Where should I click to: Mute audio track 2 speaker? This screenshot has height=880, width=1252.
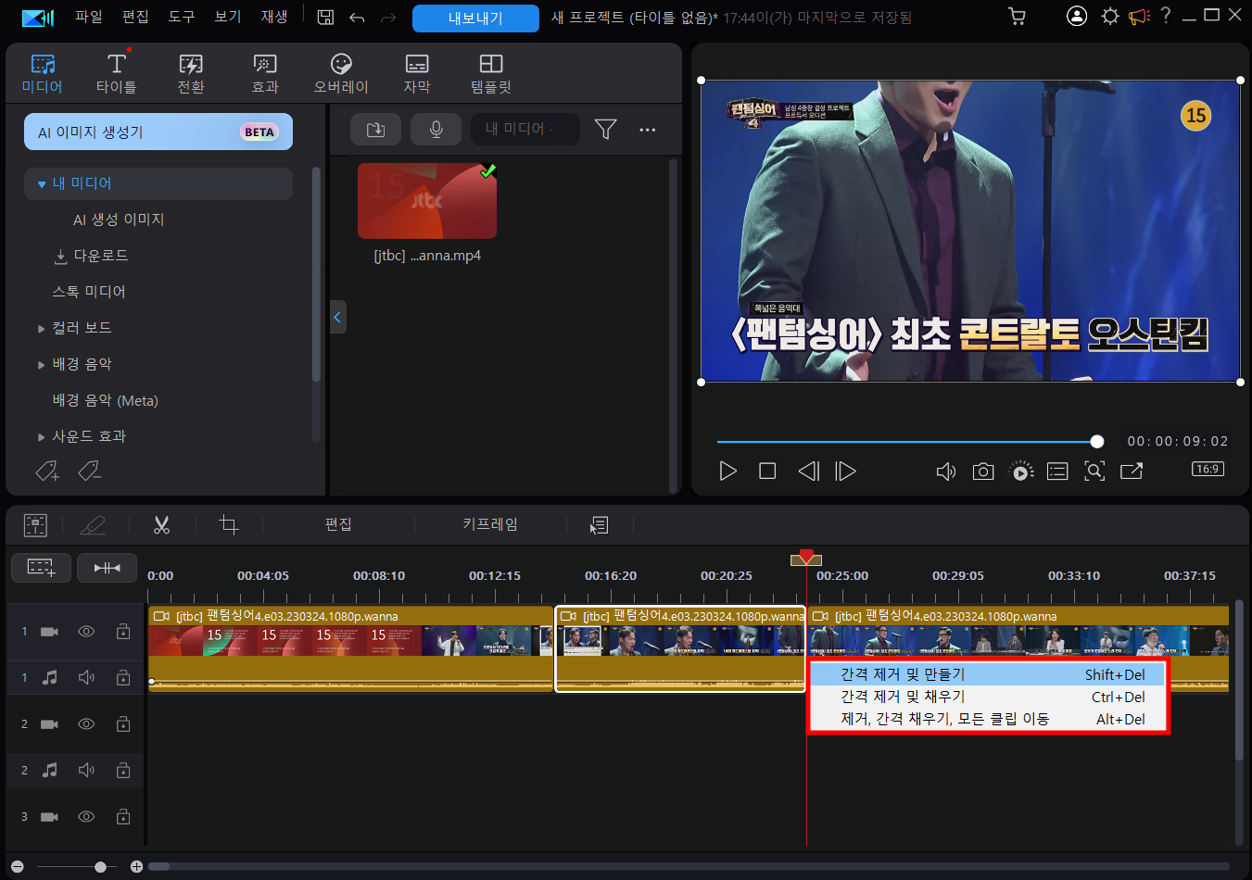pos(86,770)
